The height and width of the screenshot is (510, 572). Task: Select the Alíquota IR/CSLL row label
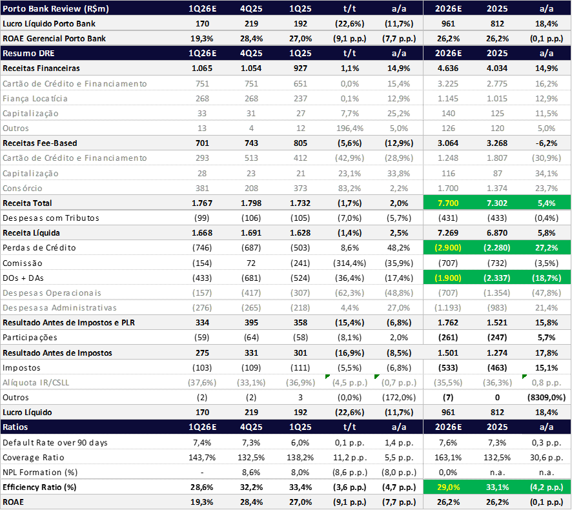tap(36, 382)
